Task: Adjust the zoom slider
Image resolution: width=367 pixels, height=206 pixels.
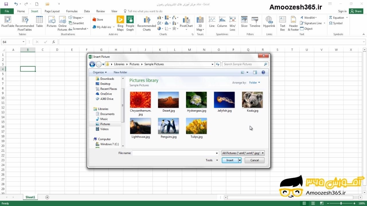Action: click(x=341, y=203)
